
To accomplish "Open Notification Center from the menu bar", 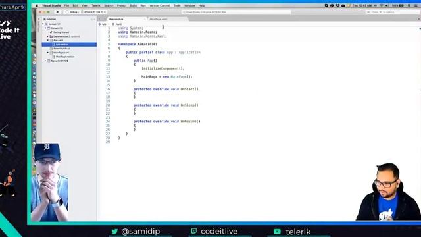I will click(416, 5).
